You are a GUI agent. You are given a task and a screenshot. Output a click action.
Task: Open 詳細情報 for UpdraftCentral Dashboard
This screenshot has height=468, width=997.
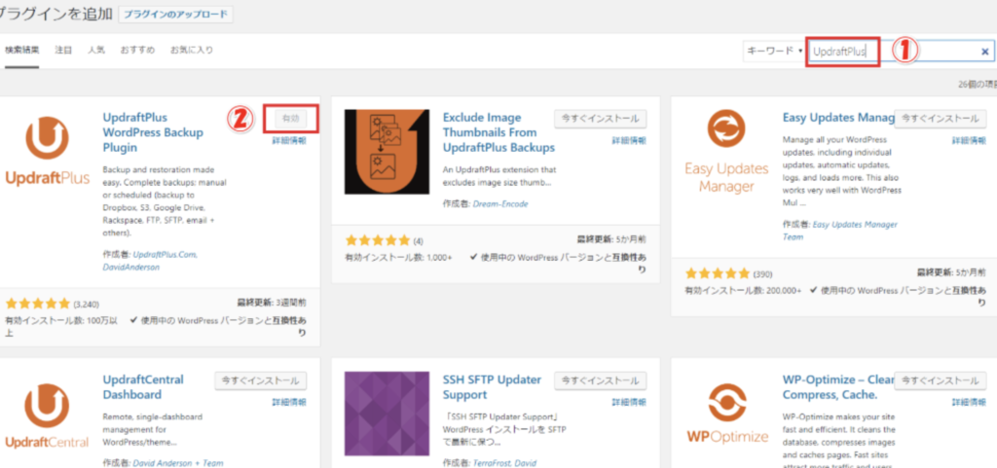[x=289, y=402]
